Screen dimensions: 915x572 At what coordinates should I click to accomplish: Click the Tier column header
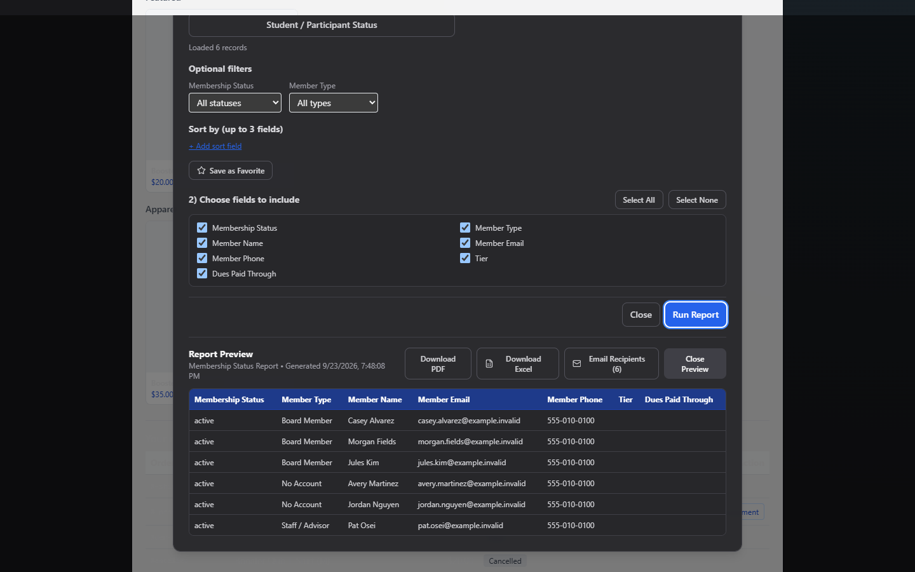click(x=626, y=400)
